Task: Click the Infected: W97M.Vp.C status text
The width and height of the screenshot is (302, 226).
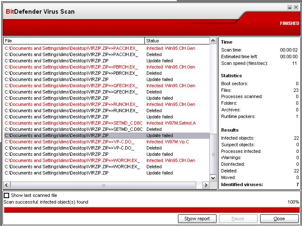Action: point(168,142)
